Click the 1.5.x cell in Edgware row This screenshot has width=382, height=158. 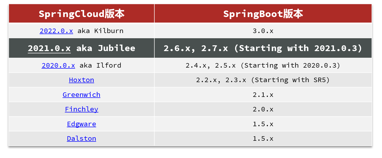pos(263,124)
